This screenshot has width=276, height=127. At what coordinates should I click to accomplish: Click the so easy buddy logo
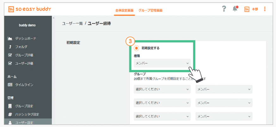pyautogui.click(x=30, y=9)
